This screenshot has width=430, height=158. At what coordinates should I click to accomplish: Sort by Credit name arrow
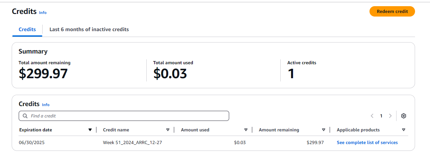tap(168, 130)
